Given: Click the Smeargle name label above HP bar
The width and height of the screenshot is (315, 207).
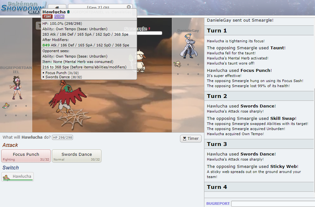Looking at the screenshot, I should click(x=136, y=29).
